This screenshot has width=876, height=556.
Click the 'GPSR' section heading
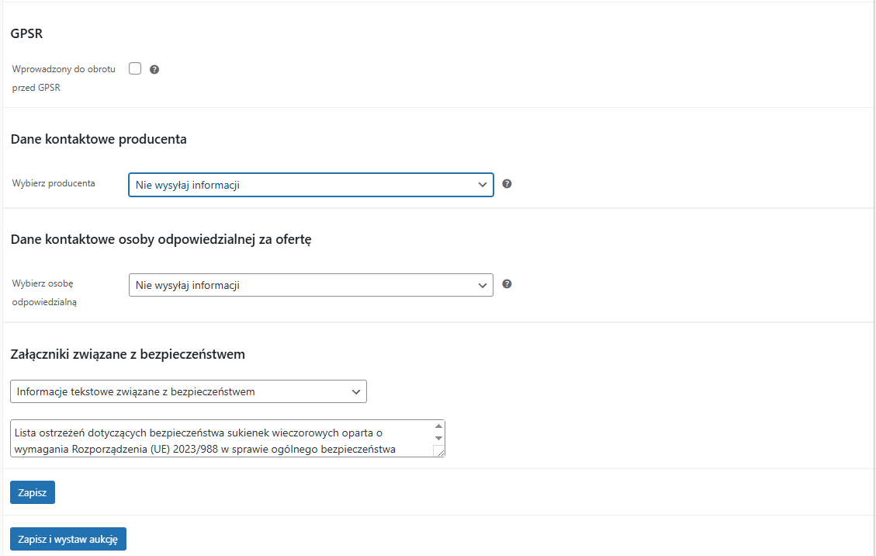click(x=27, y=33)
